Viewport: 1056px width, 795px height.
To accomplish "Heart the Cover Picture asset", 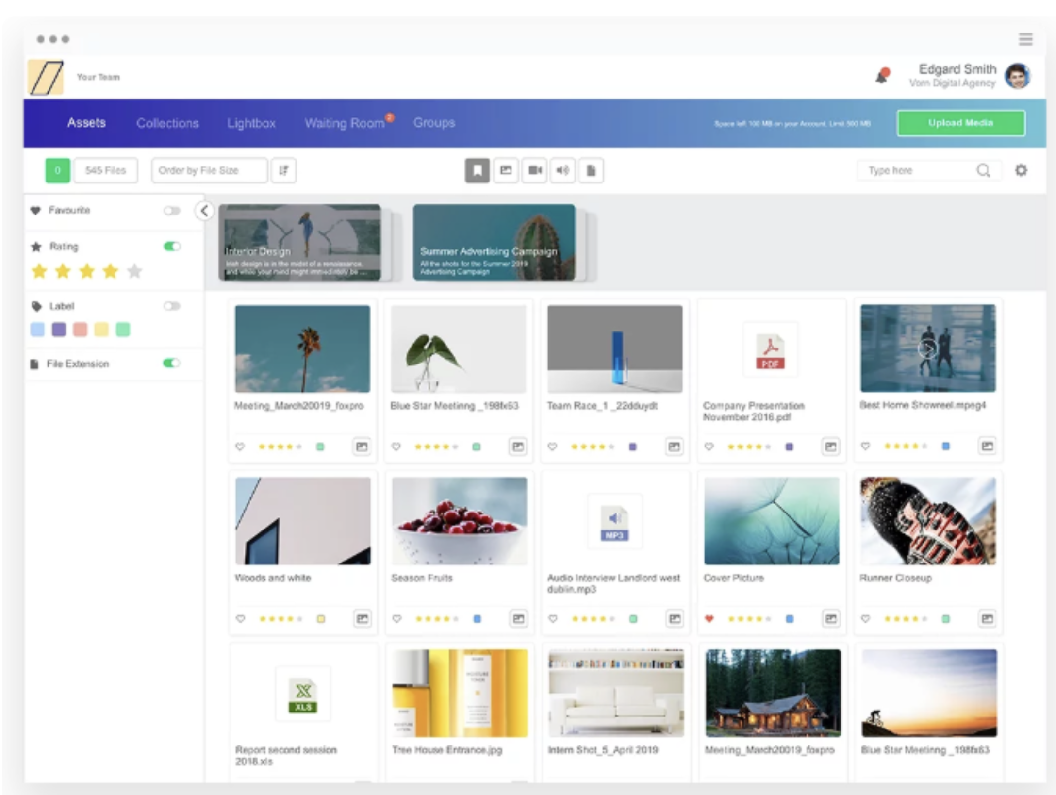I will 709,618.
